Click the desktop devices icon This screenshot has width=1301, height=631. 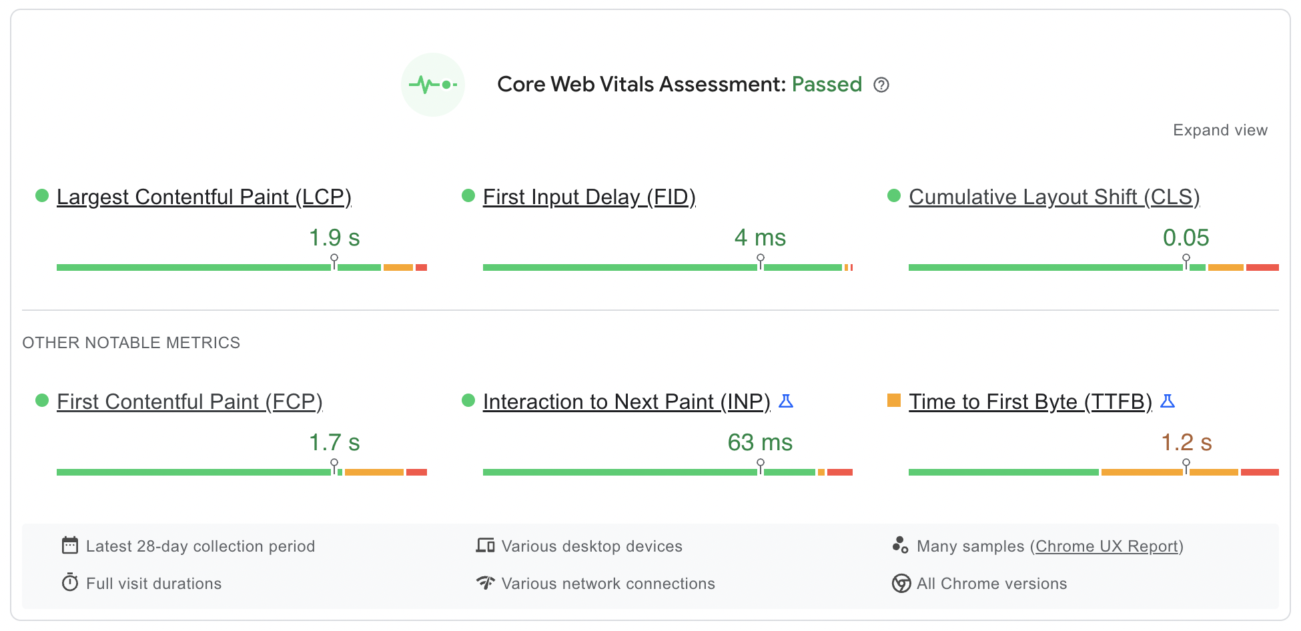(x=486, y=546)
